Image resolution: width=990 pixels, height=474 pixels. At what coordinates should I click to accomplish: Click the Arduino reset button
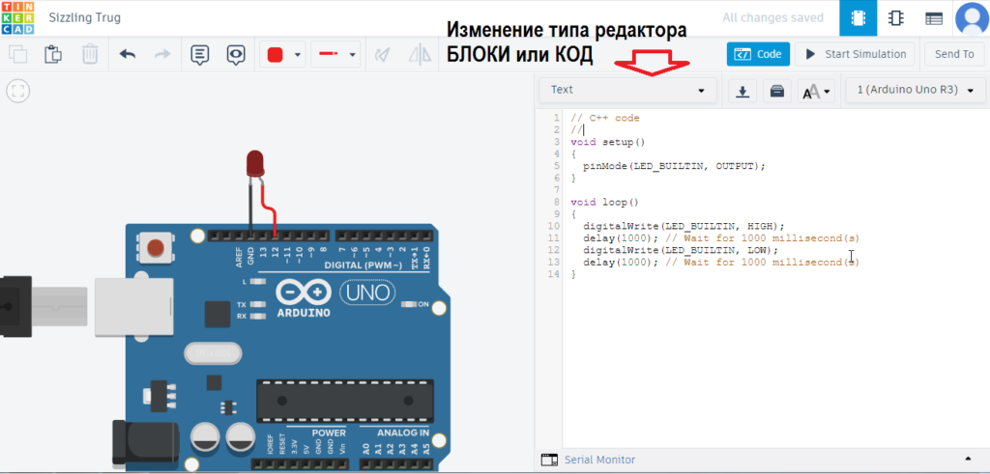click(158, 246)
